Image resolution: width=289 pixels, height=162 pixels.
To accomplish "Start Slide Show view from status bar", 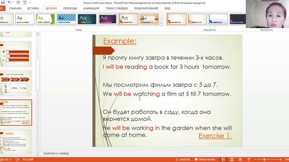I will pyautogui.click(x=249, y=159).
